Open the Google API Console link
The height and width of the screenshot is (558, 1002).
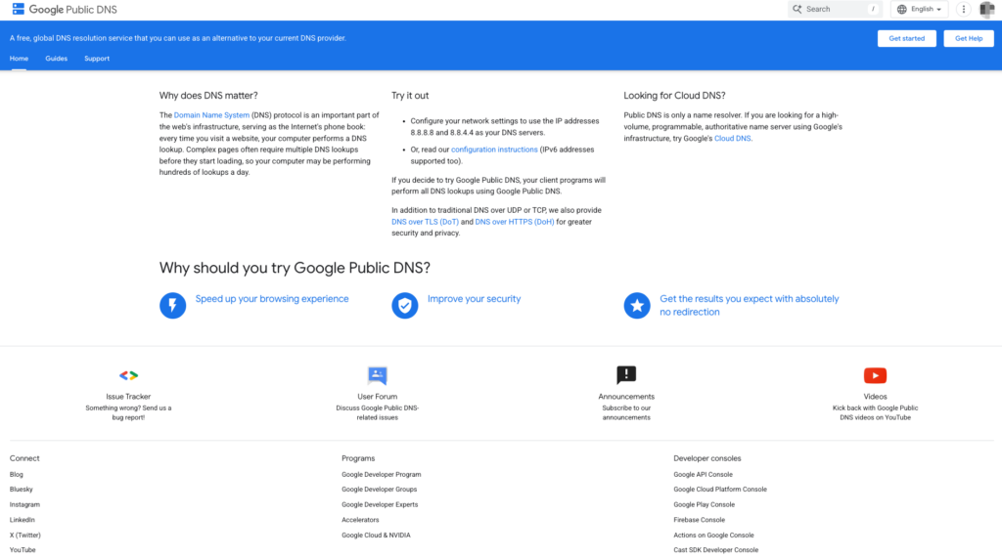click(x=703, y=474)
